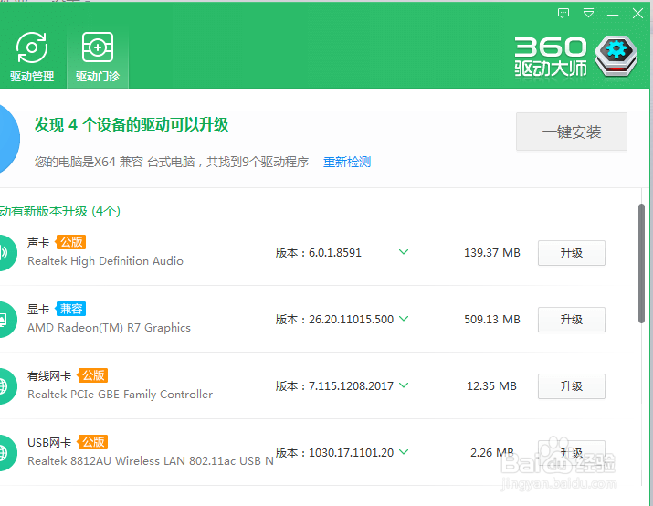Select the Realtek High Definition Audio text
This screenshot has height=506, width=653.
[105, 261]
